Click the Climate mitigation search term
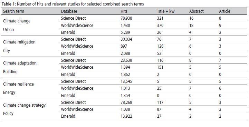 (x=19, y=42)
